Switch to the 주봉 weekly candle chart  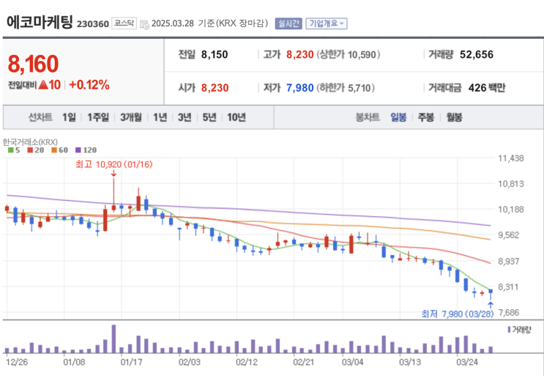click(x=425, y=117)
